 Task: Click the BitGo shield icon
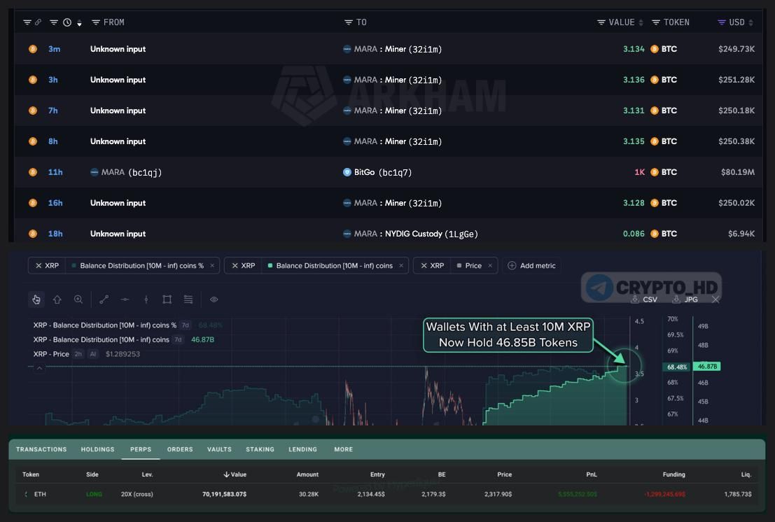tap(347, 172)
